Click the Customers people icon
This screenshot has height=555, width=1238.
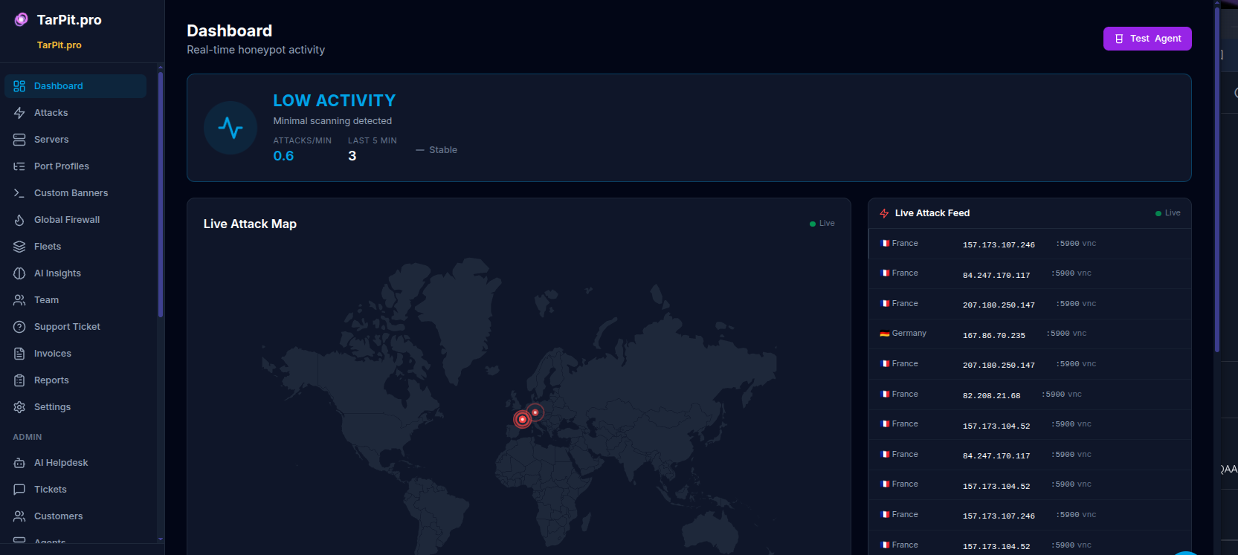point(19,516)
